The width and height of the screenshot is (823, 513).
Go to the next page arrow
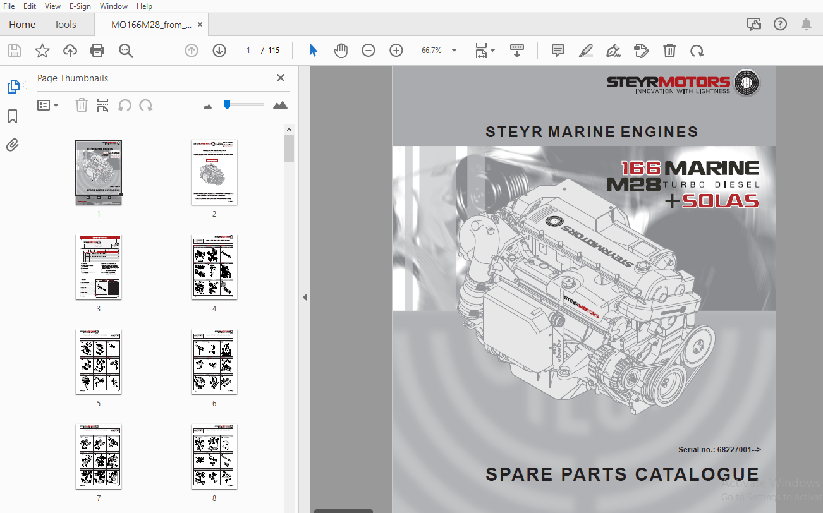219,51
